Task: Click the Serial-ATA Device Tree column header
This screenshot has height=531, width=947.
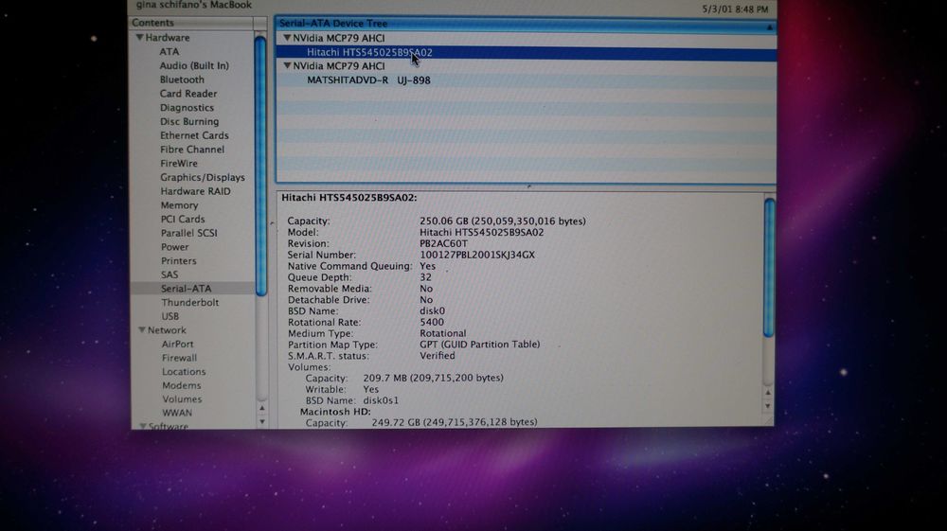Action: [526, 24]
